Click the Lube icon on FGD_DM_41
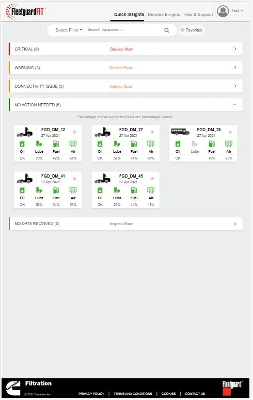Screen dimensions: 253x400 pyautogui.click(x=39, y=190)
